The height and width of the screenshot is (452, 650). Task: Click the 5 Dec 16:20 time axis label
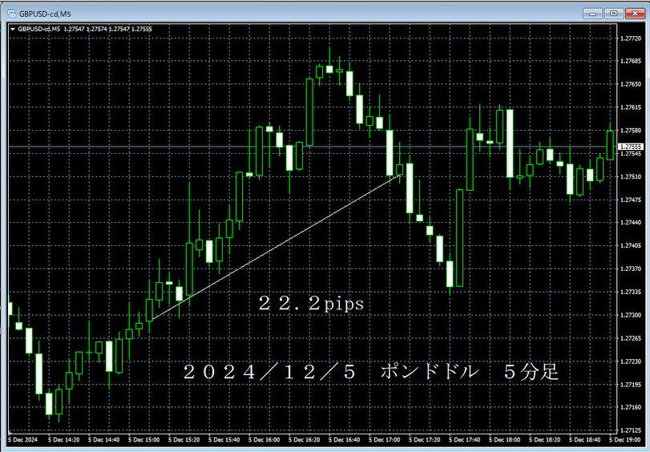(x=305, y=440)
